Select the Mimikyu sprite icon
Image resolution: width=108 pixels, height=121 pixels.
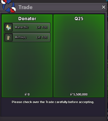pos(9,37)
